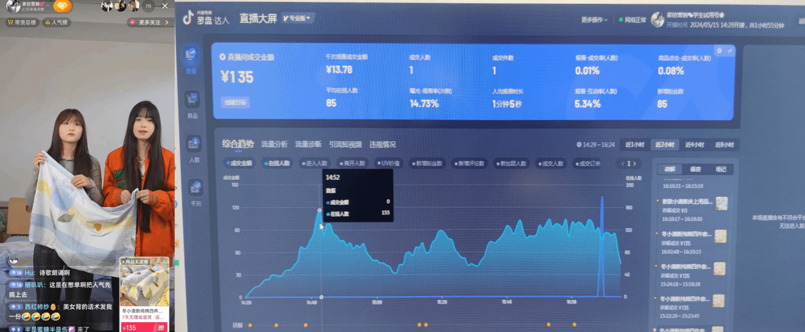805x332 pixels.
Task: Switch to the 流量分析 tab
Action: [274, 144]
